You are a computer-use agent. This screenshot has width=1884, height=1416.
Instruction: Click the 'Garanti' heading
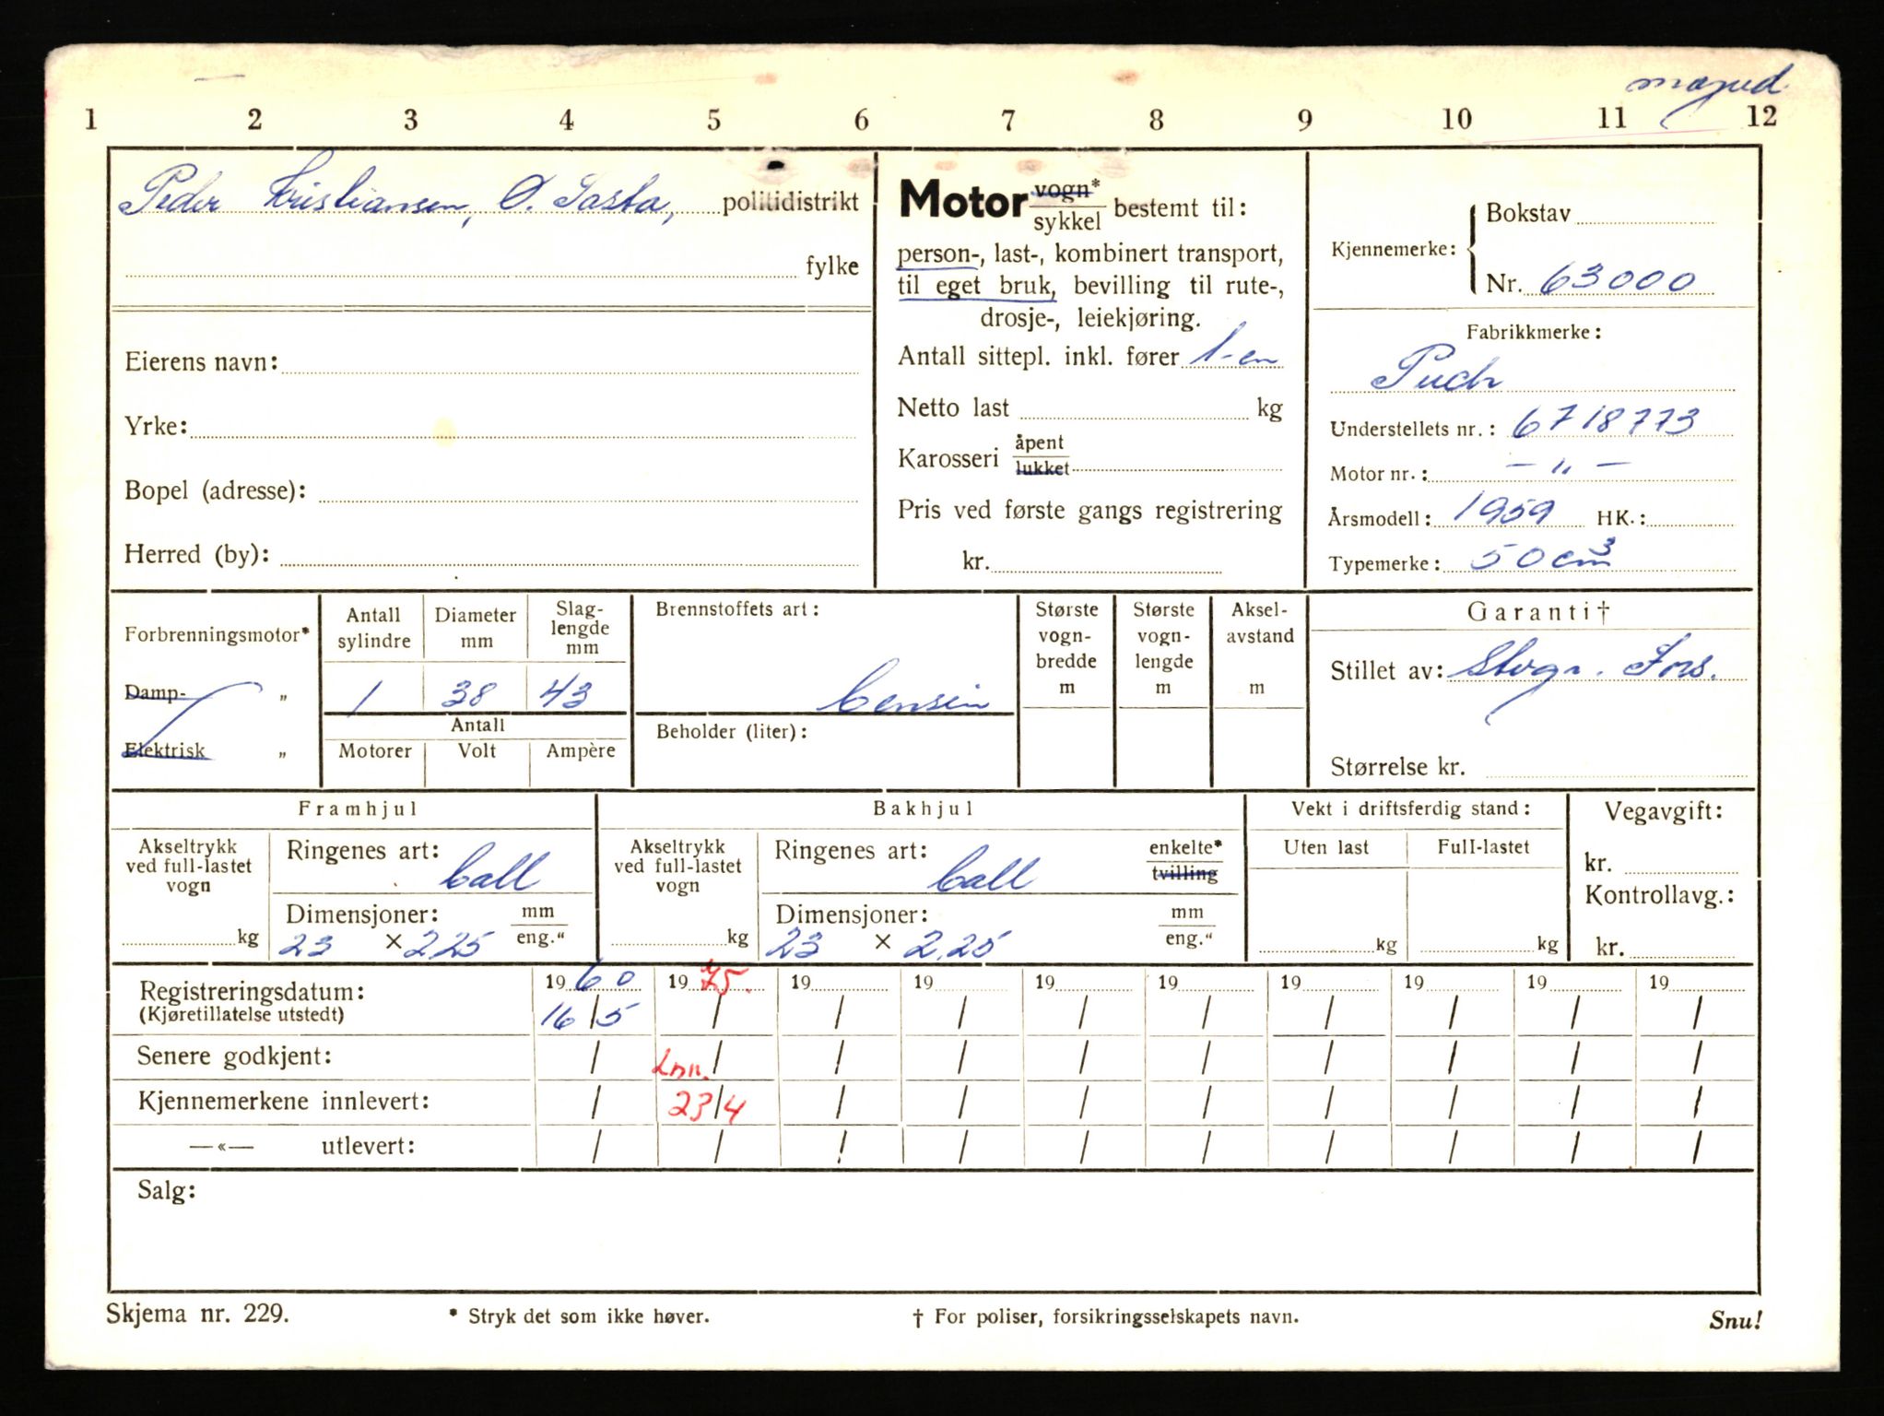(1537, 611)
